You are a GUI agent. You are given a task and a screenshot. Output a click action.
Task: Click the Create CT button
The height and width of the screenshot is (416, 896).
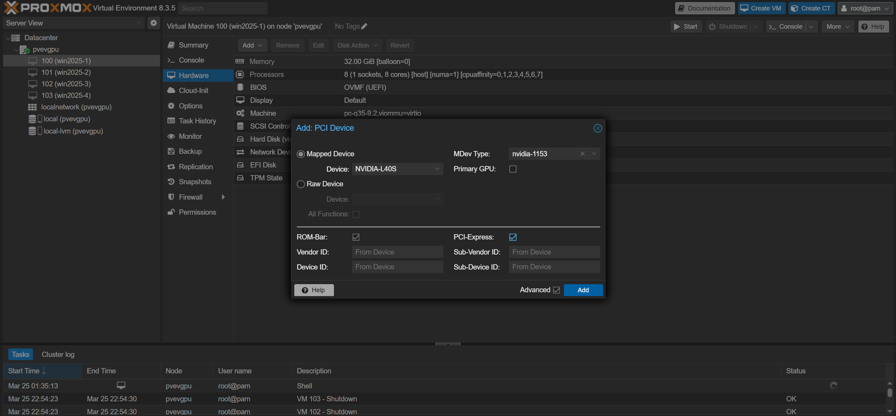tap(812, 8)
